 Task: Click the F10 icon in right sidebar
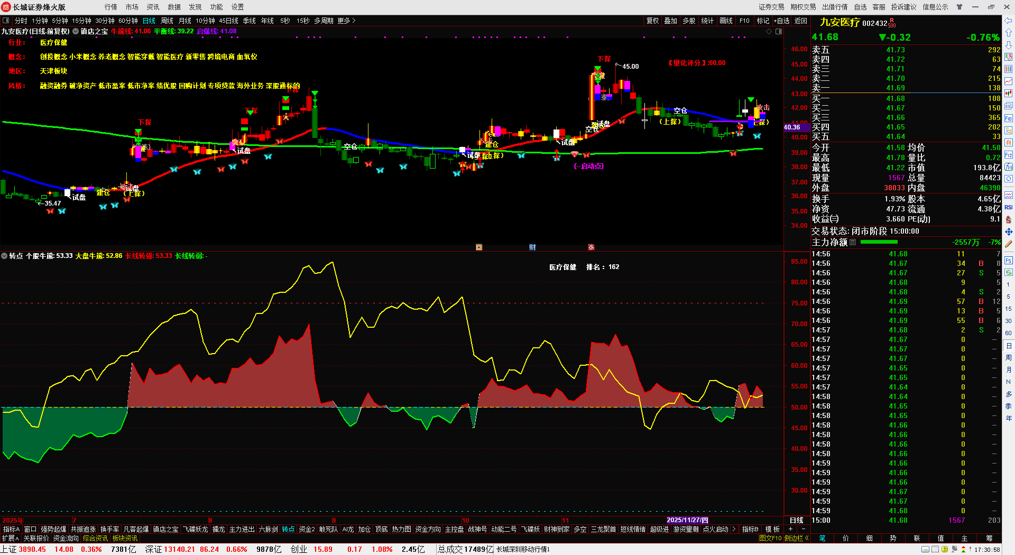(1009, 118)
